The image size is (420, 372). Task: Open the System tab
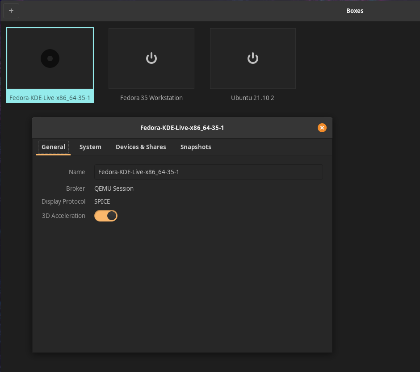(x=90, y=147)
